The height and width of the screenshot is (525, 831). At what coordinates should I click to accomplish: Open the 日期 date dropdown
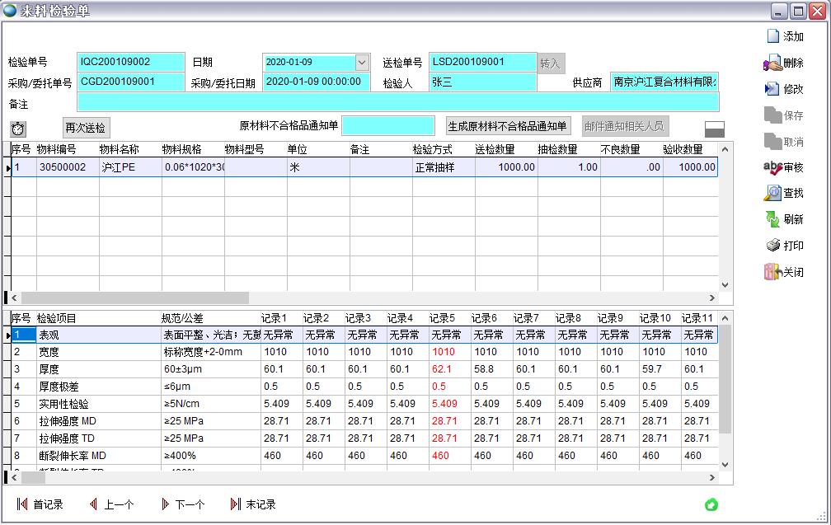(362, 63)
